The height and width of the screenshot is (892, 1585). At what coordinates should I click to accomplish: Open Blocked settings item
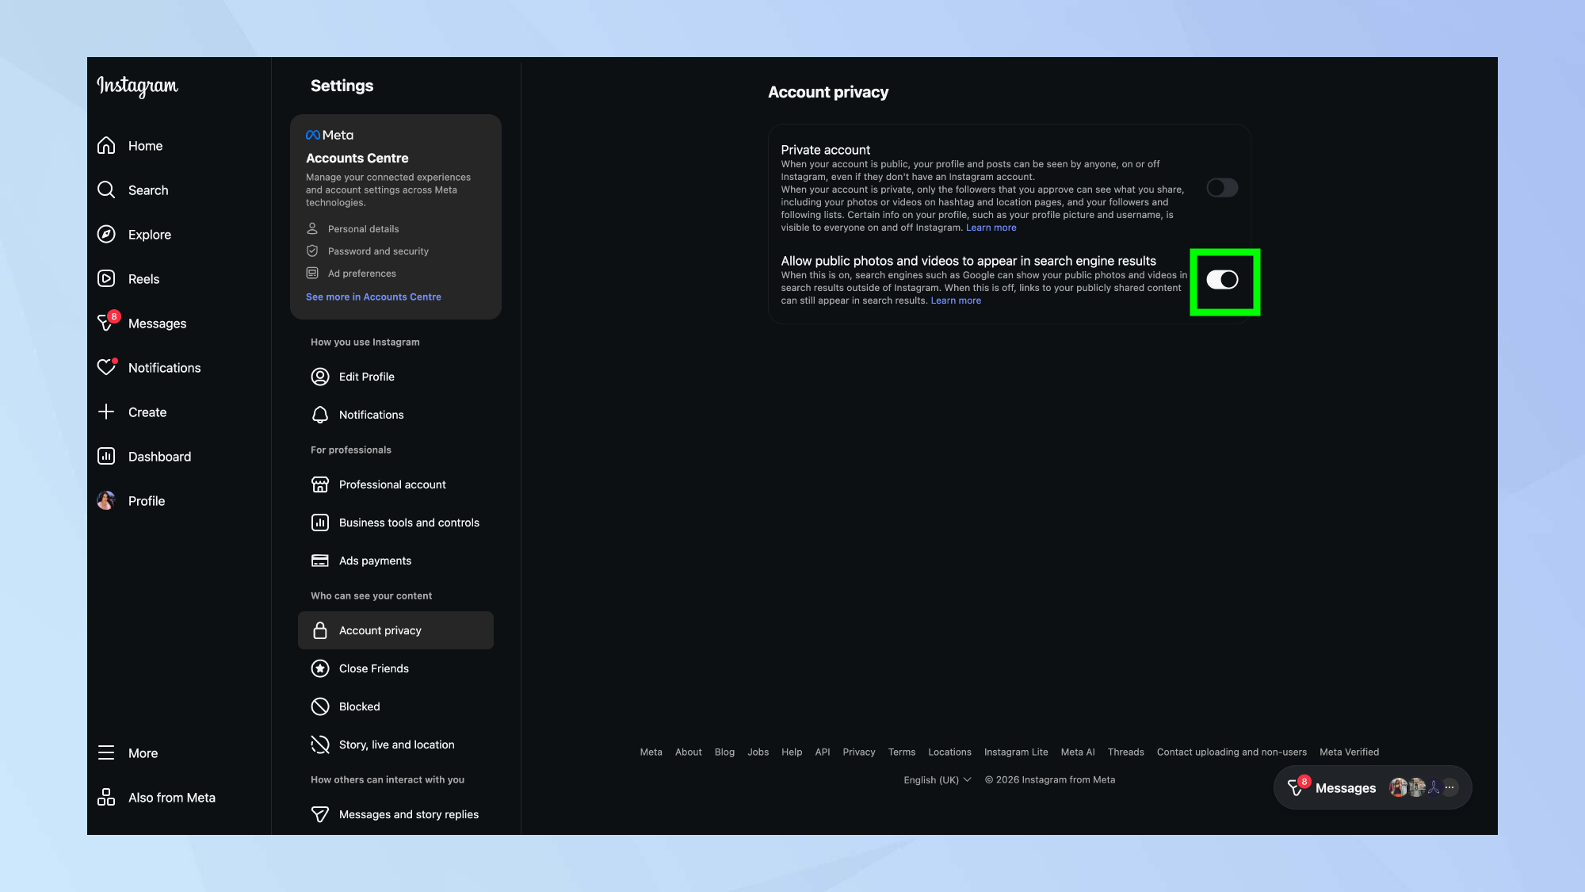359,706
